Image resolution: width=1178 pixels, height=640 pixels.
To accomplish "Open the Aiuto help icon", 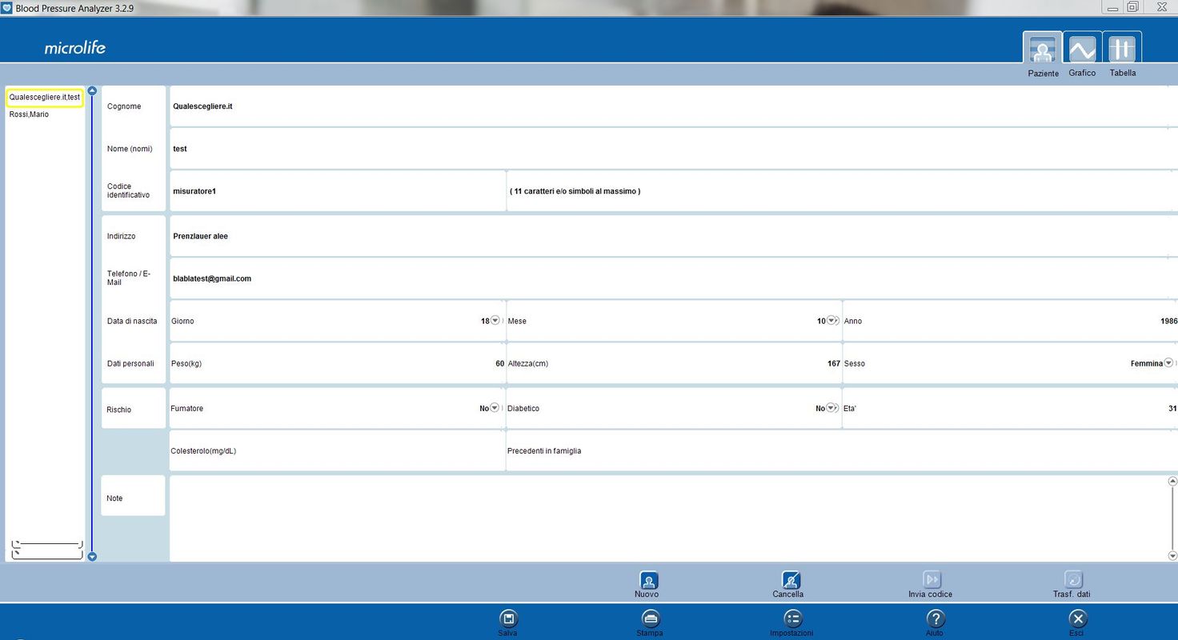I will point(935,618).
